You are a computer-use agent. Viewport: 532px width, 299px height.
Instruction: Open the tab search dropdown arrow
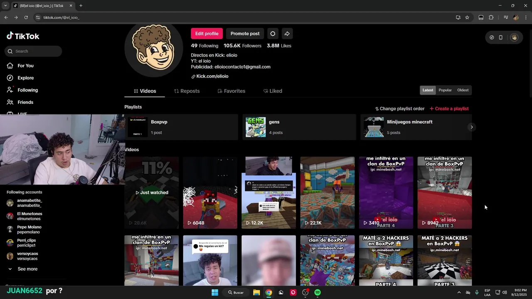5,6
